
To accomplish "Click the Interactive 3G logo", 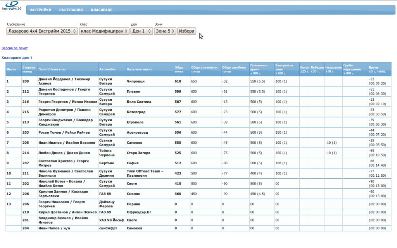I will pyautogui.click(x=12, y=5).
